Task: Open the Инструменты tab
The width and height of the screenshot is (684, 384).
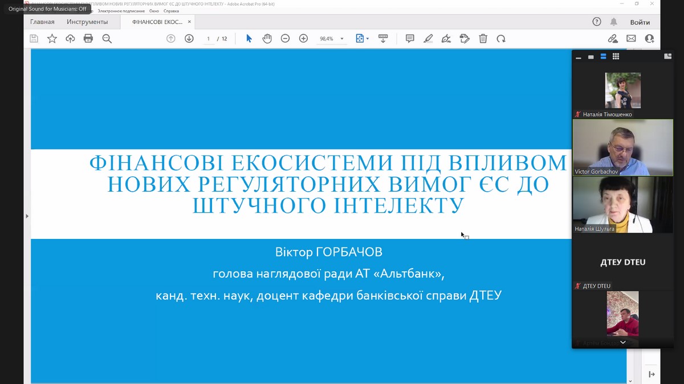Action: (x=87, y=22)
